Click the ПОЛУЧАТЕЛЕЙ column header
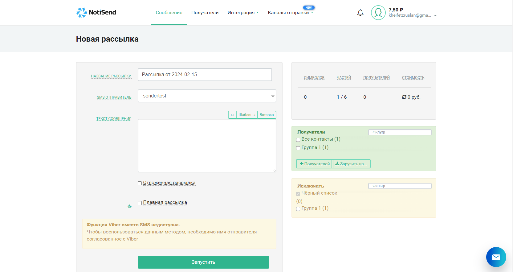Screen dimensions: 513x272 [x=377, y=78]
